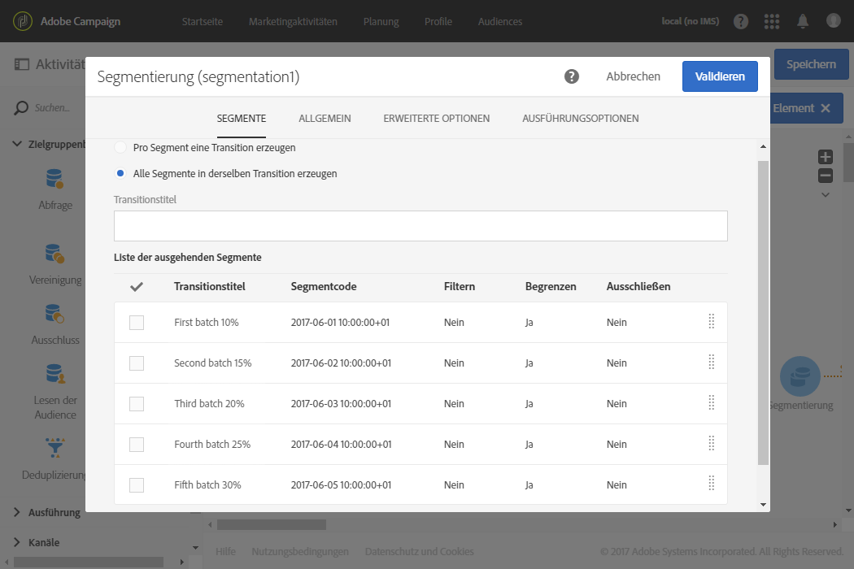Switch to the Allgemein tab
The width and height of the screenshot is (854, 569).
click(x=325, y=118)
